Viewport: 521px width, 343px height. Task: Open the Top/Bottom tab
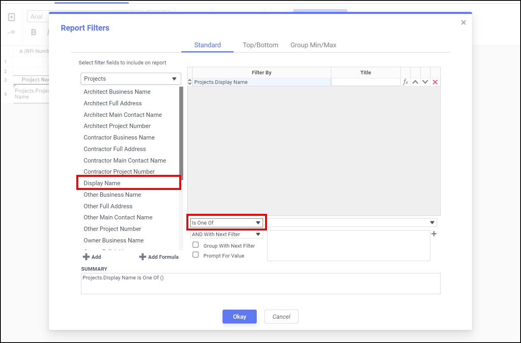coord(260,45)
